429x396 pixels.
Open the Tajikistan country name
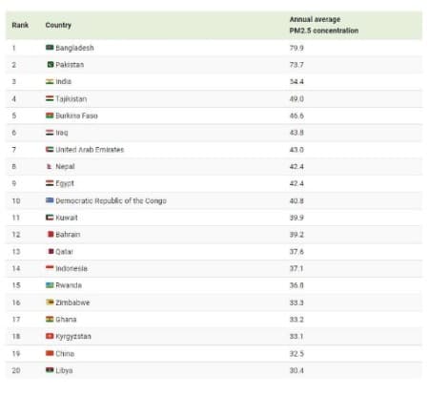click(71, 99)
